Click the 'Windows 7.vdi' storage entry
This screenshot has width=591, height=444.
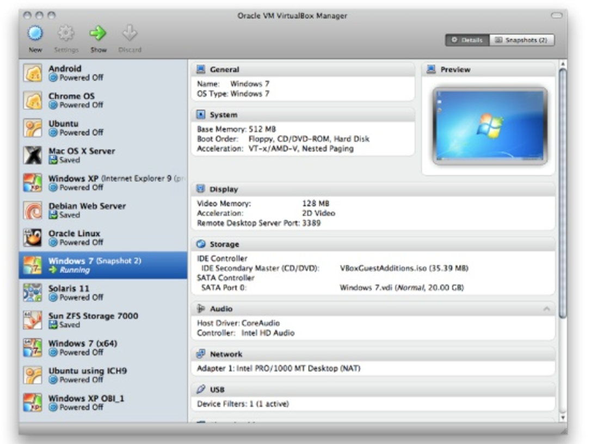click(402, 288)
